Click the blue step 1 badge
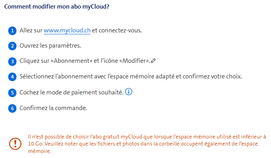The width and height of the screenshot is (271, 158). 13,31
